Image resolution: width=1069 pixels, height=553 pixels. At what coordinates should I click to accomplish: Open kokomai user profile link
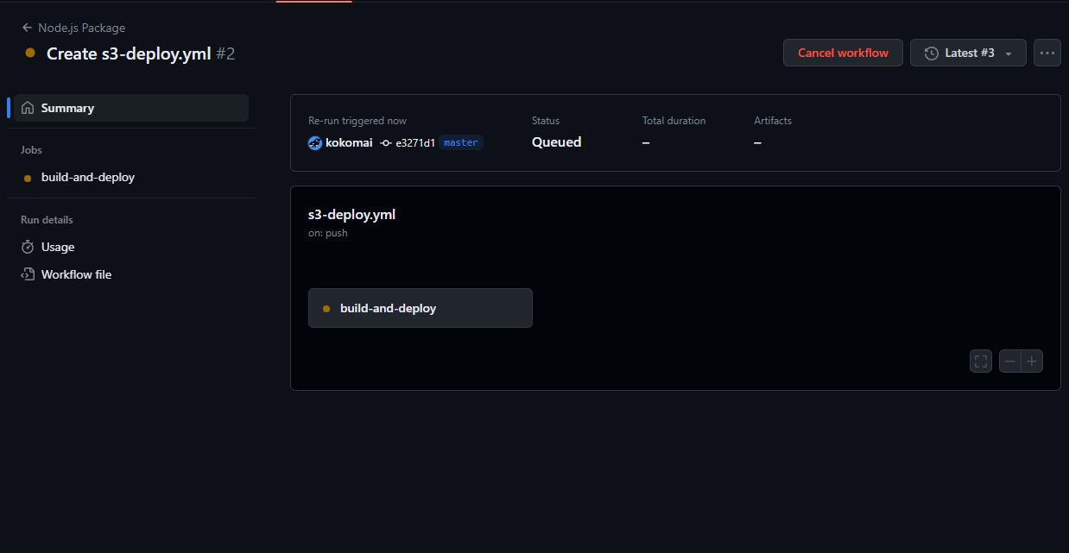click(x=349, y=142)
